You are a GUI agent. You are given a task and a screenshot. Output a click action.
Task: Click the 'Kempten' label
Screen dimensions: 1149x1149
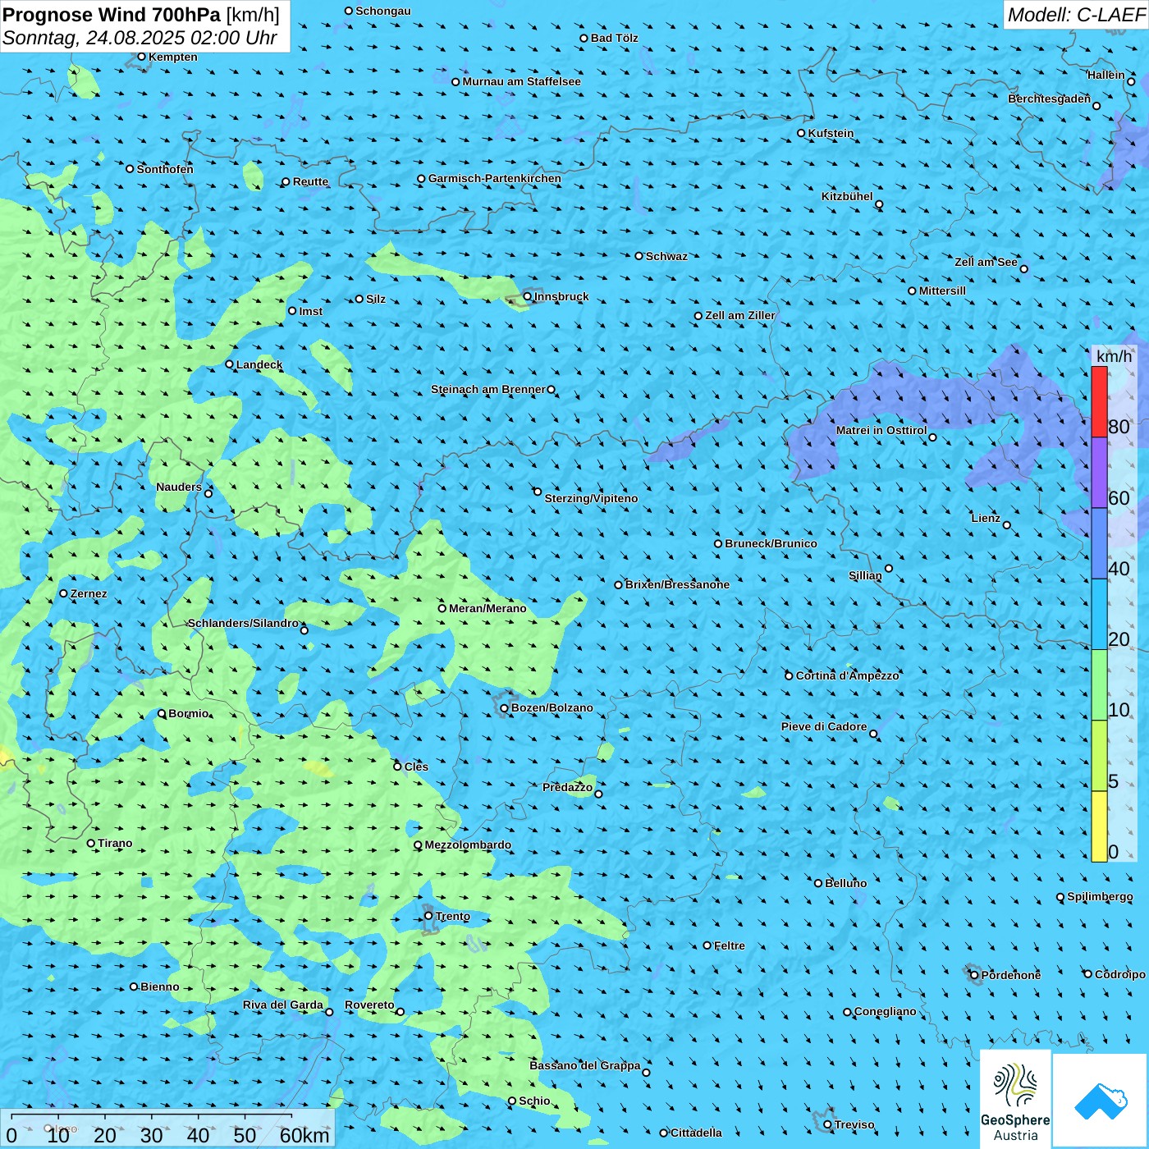click(173, 57)
